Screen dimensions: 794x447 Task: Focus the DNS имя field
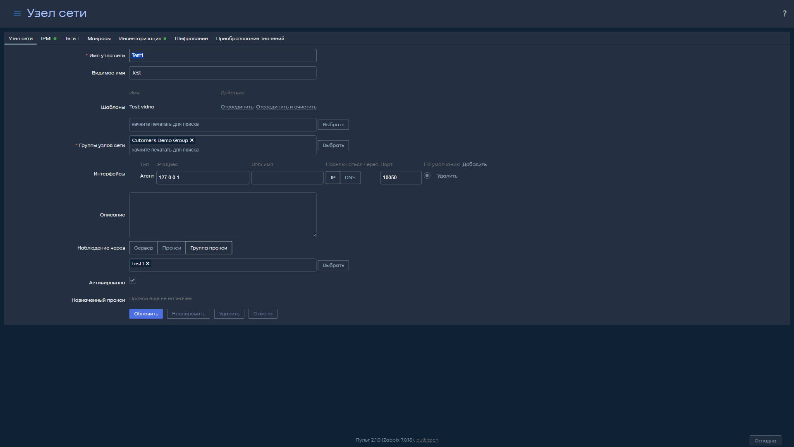click(287, 178)
